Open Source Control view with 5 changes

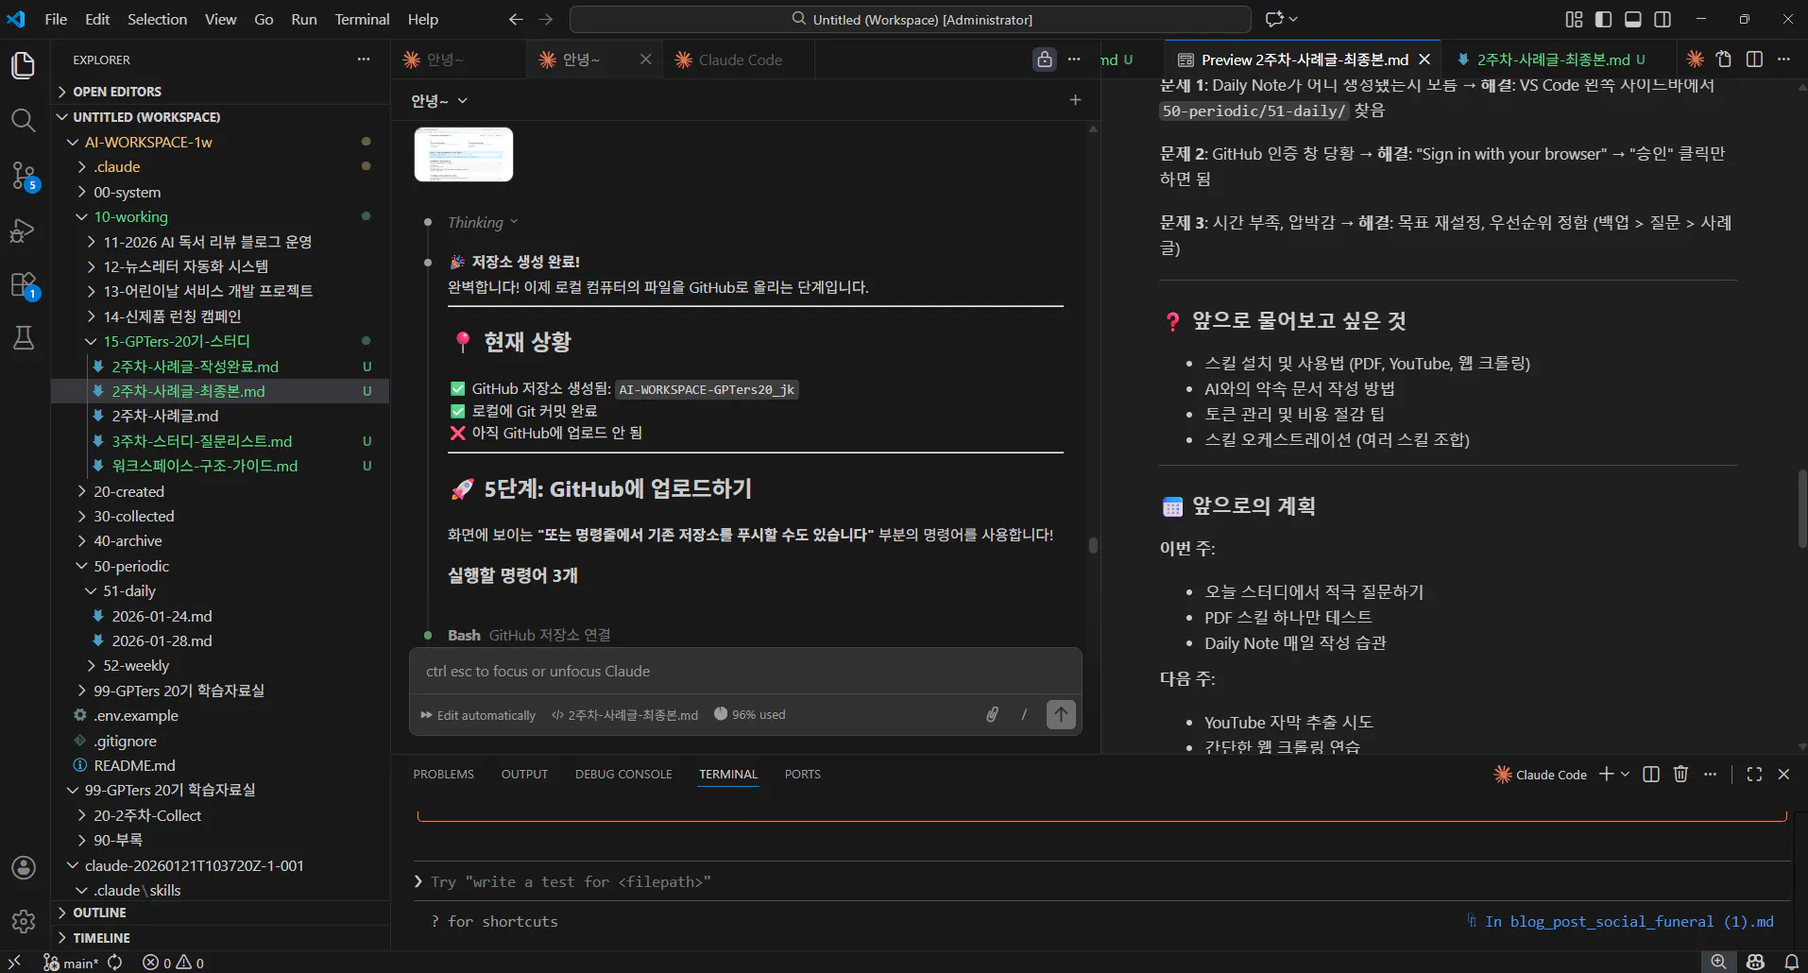(24, 175)
